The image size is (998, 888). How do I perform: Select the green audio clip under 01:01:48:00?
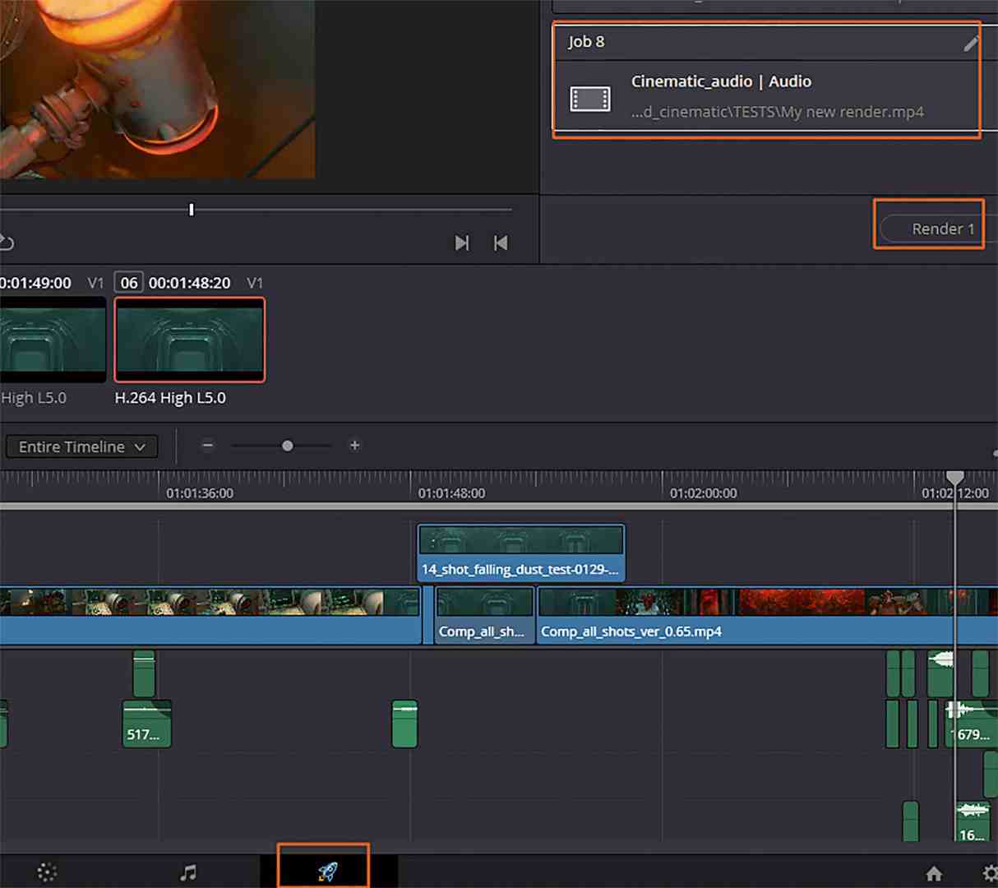tap(404, 724)
